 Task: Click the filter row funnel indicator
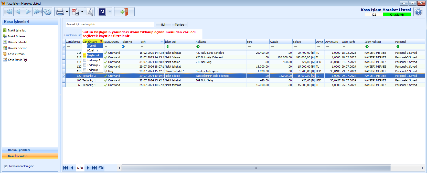pyautogui.click(x=64, y=47)
